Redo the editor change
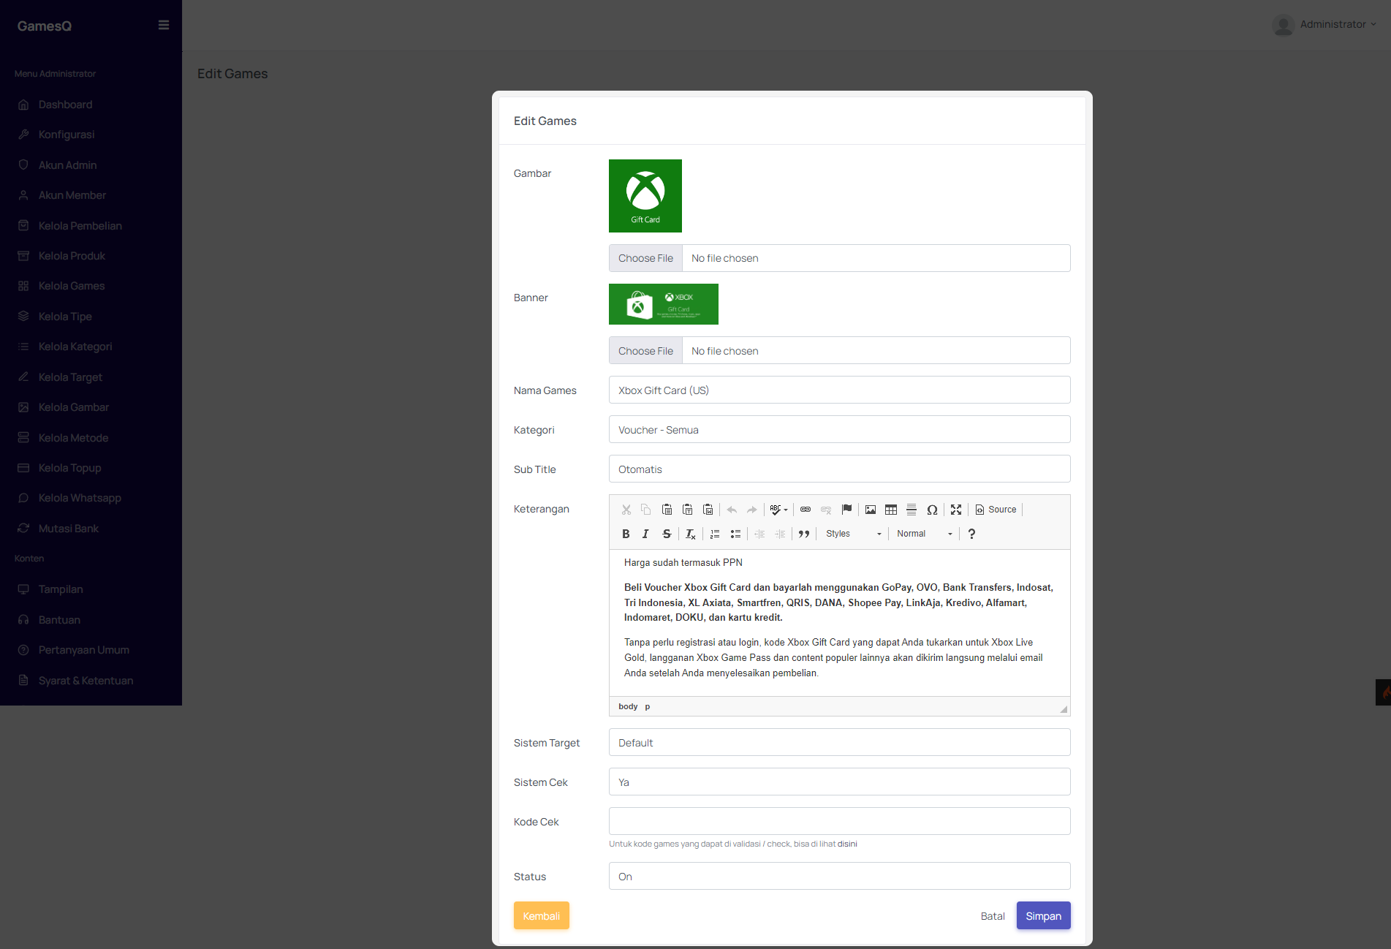 [752, 510]
